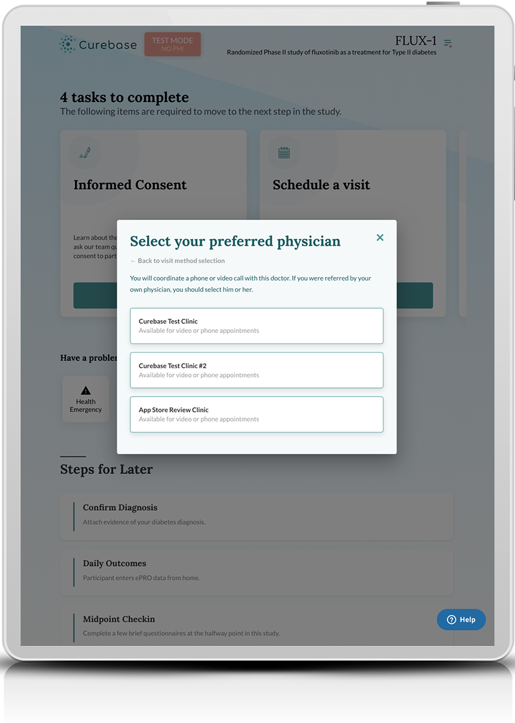Open the Midpoint Checkin step
Viewport: 515px width, 723px height.
[256, 625]
